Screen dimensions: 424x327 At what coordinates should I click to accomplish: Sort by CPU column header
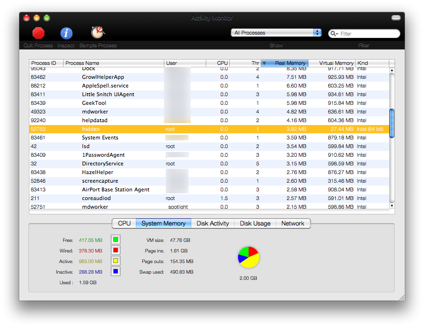point(218,63)
